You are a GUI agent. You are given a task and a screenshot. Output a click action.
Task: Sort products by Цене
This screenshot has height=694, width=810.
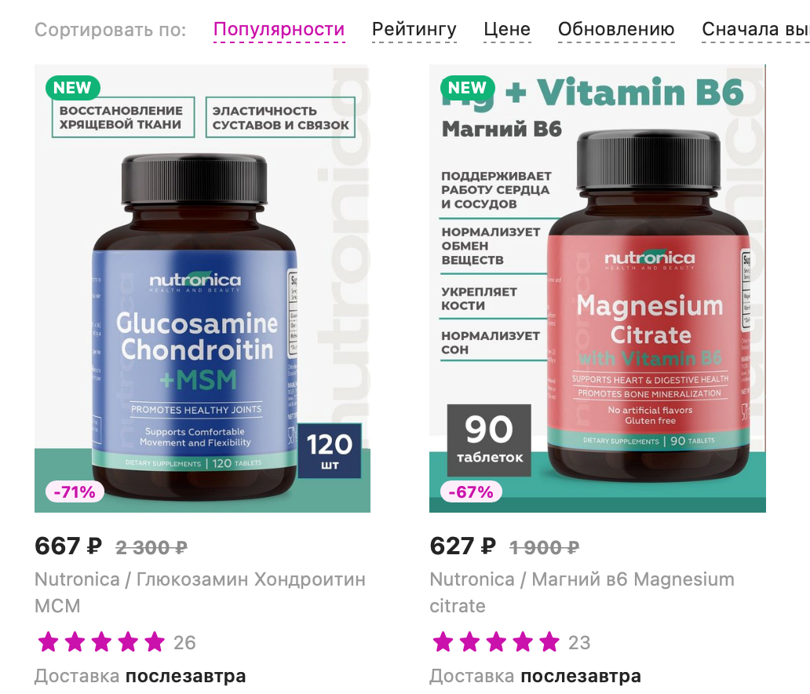pyautogui.click(x=507, y=30)
